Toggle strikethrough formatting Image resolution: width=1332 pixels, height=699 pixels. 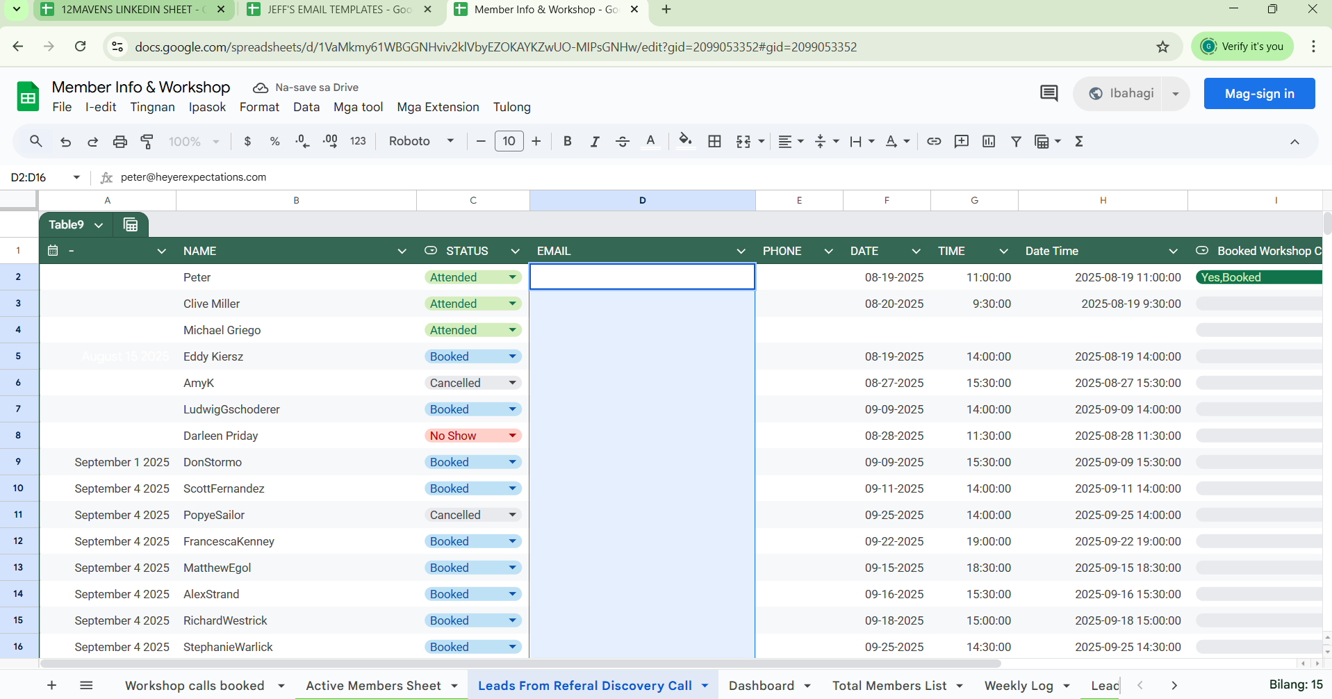(622, 142)
